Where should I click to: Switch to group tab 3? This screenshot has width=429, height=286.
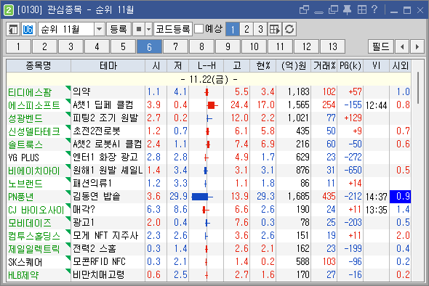click(71, 46)
